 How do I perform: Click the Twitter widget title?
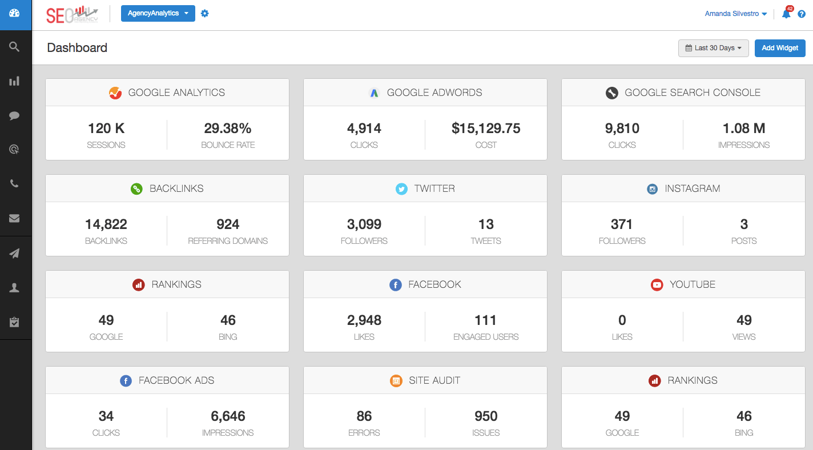coord(434,188)
